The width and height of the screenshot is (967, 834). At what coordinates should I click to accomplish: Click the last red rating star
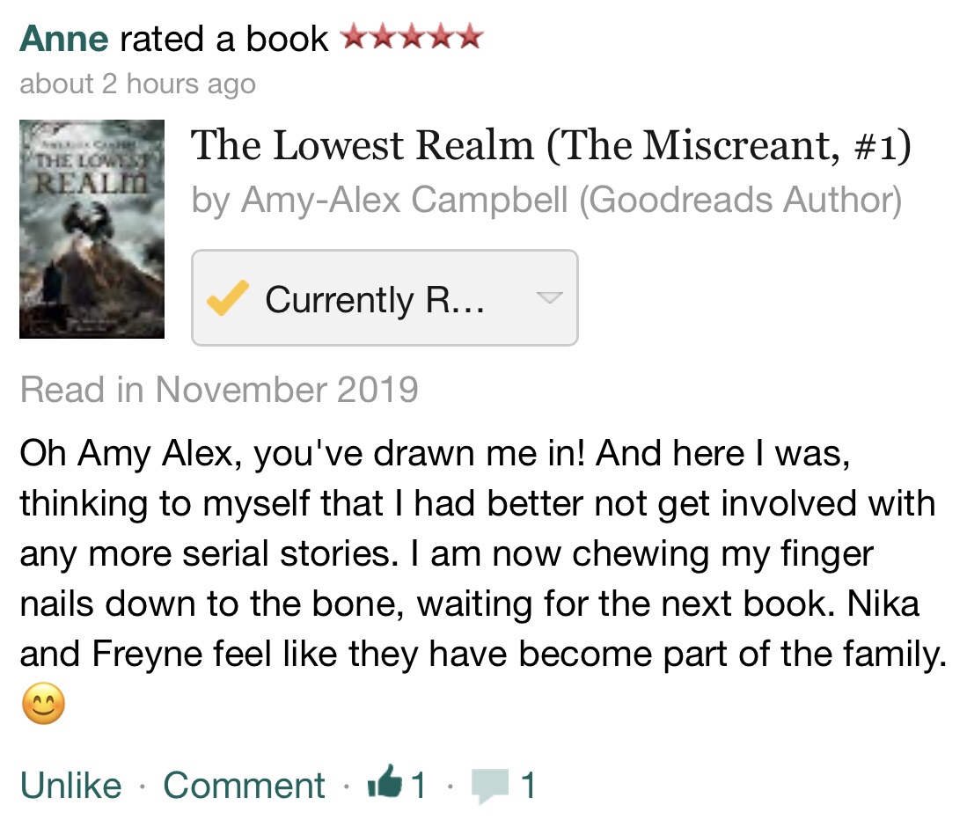[x=470, y=37]
